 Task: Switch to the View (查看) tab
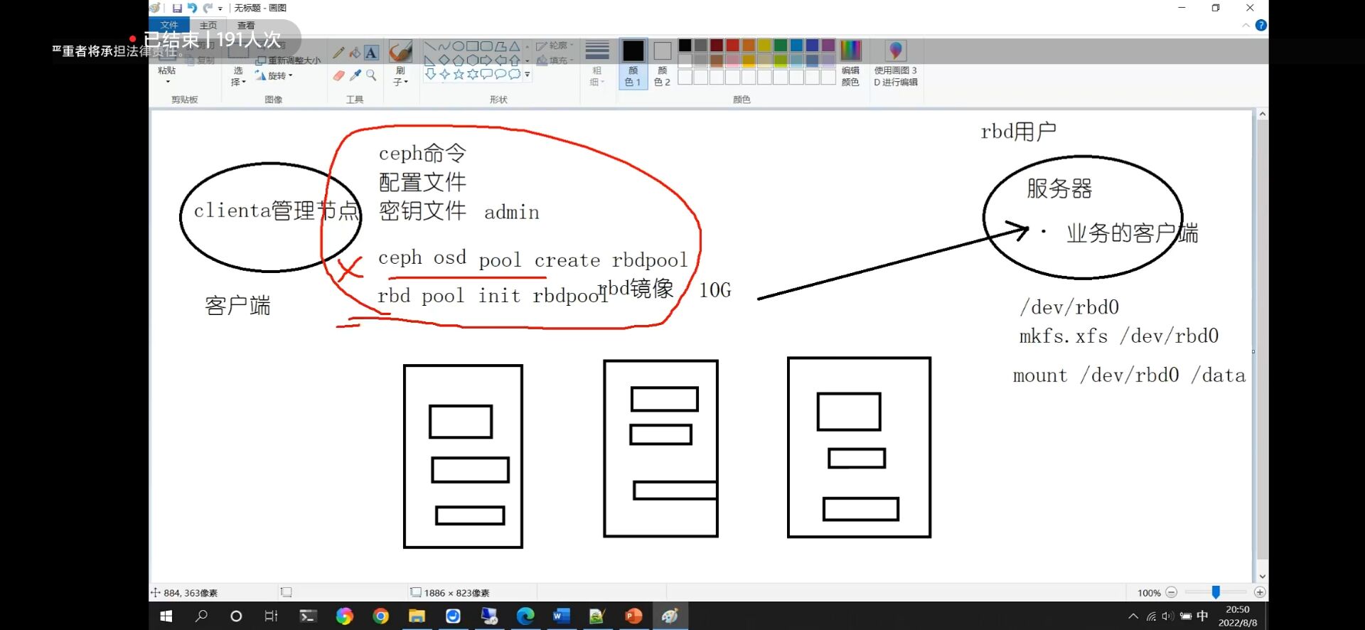click(246, 25)
